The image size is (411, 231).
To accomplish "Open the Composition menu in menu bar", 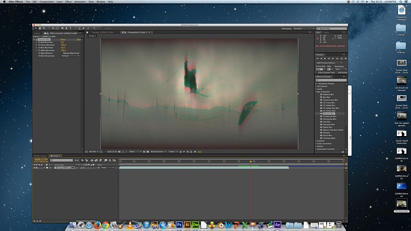I will (x=47, y=1).
